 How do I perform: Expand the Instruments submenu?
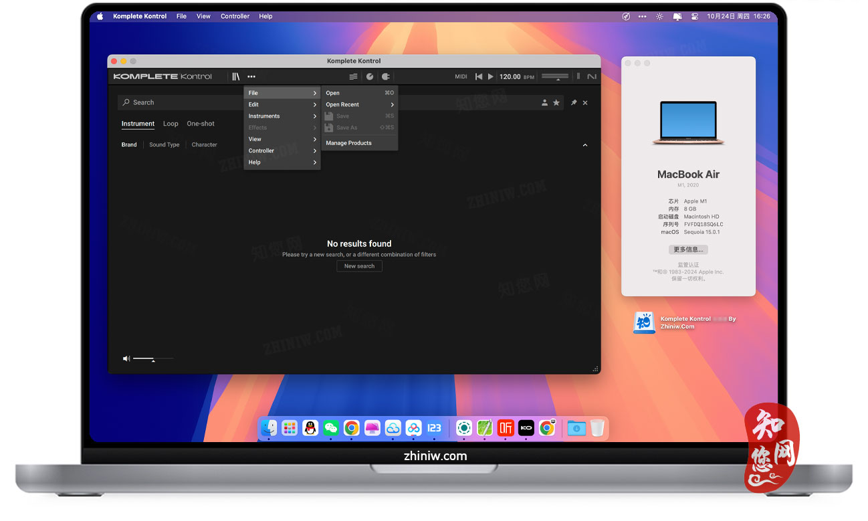click(x=282, y=116)
